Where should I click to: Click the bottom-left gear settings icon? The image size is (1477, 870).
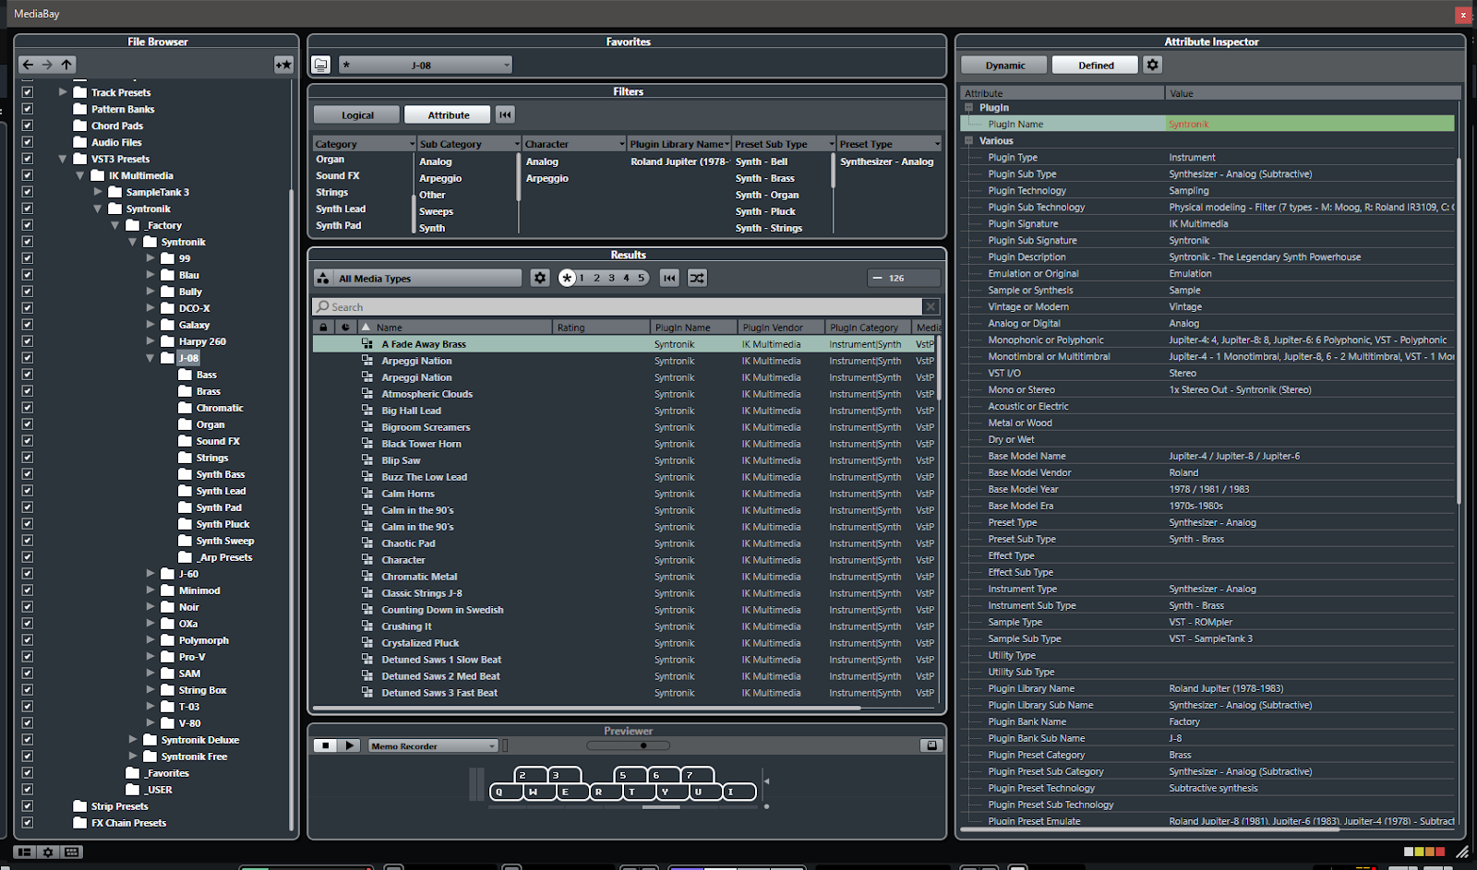(x=48, y=852)
